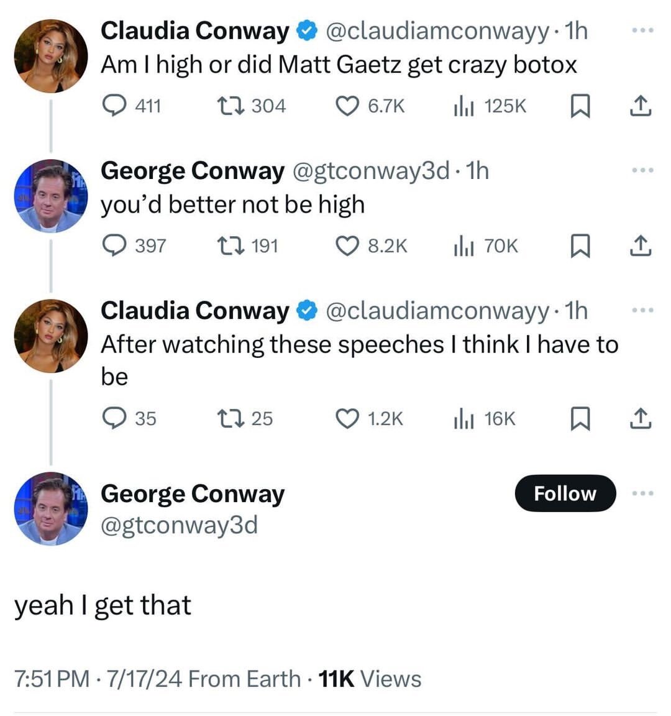The image size is (671, 716).
Task: Open George Conway's avatar on main tweet
Action: coord(50,508)
